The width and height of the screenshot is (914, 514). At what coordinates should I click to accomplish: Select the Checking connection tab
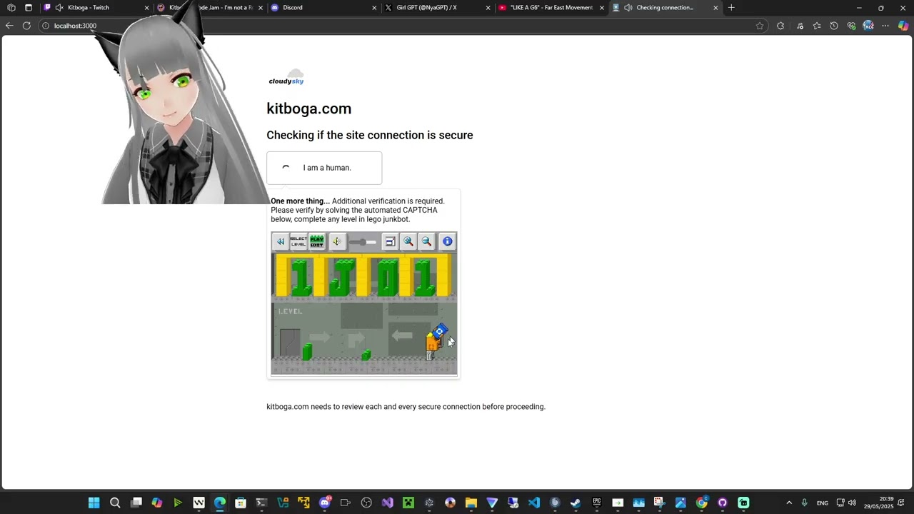coord(664,8)
